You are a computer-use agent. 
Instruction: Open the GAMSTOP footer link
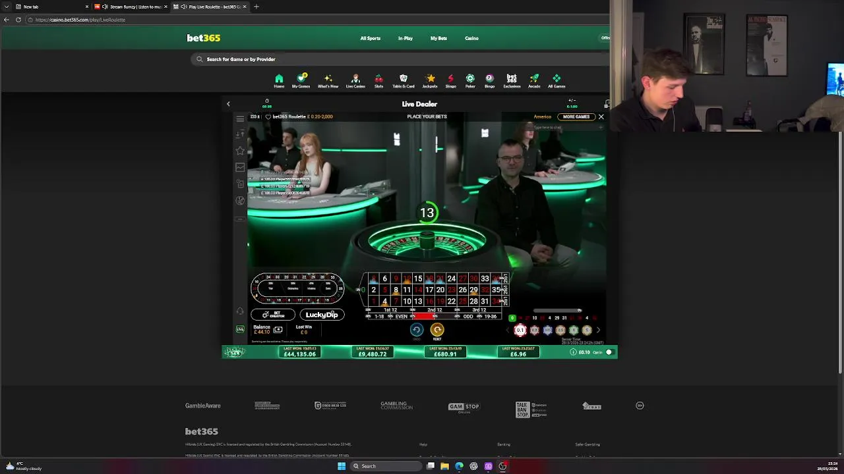(x=464, y=407)
